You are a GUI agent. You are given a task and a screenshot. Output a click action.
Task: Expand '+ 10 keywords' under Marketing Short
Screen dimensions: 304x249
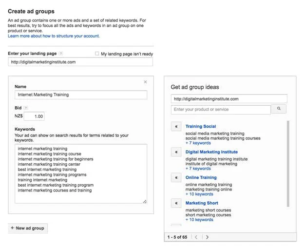[x=199, y=219]
